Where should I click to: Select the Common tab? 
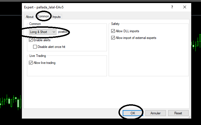43,16
